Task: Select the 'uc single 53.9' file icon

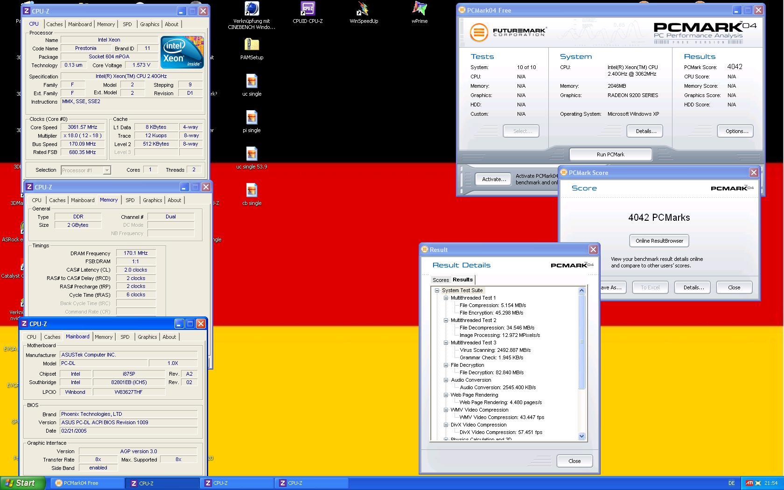Action: 252,154
